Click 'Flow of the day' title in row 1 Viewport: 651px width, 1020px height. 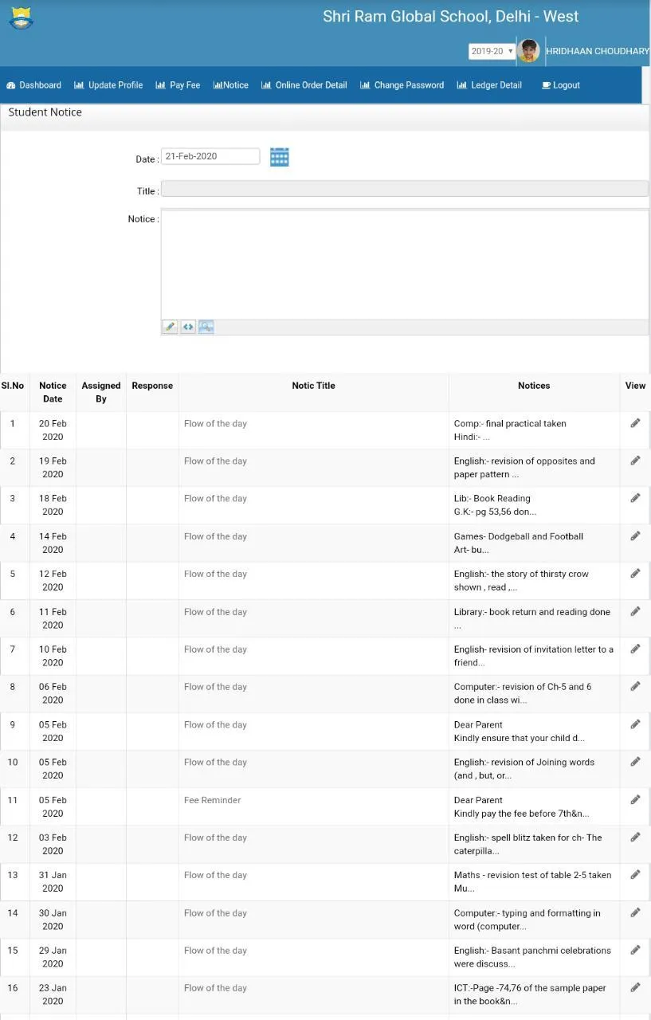215,424
